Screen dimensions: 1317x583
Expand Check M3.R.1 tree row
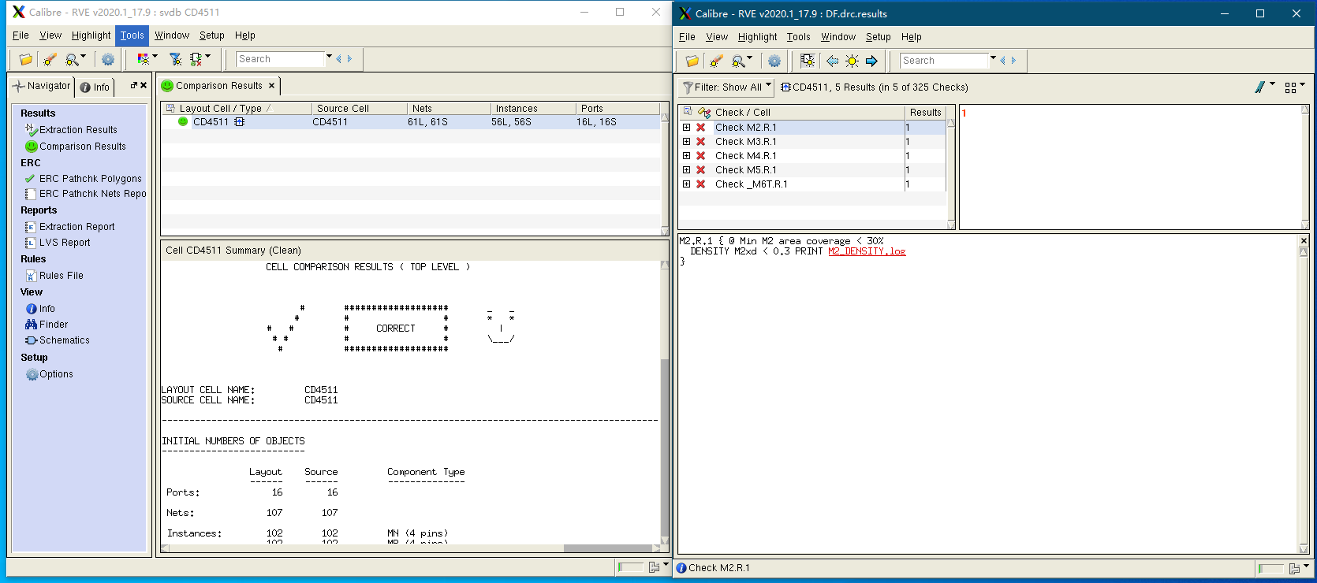click(687, 142)
